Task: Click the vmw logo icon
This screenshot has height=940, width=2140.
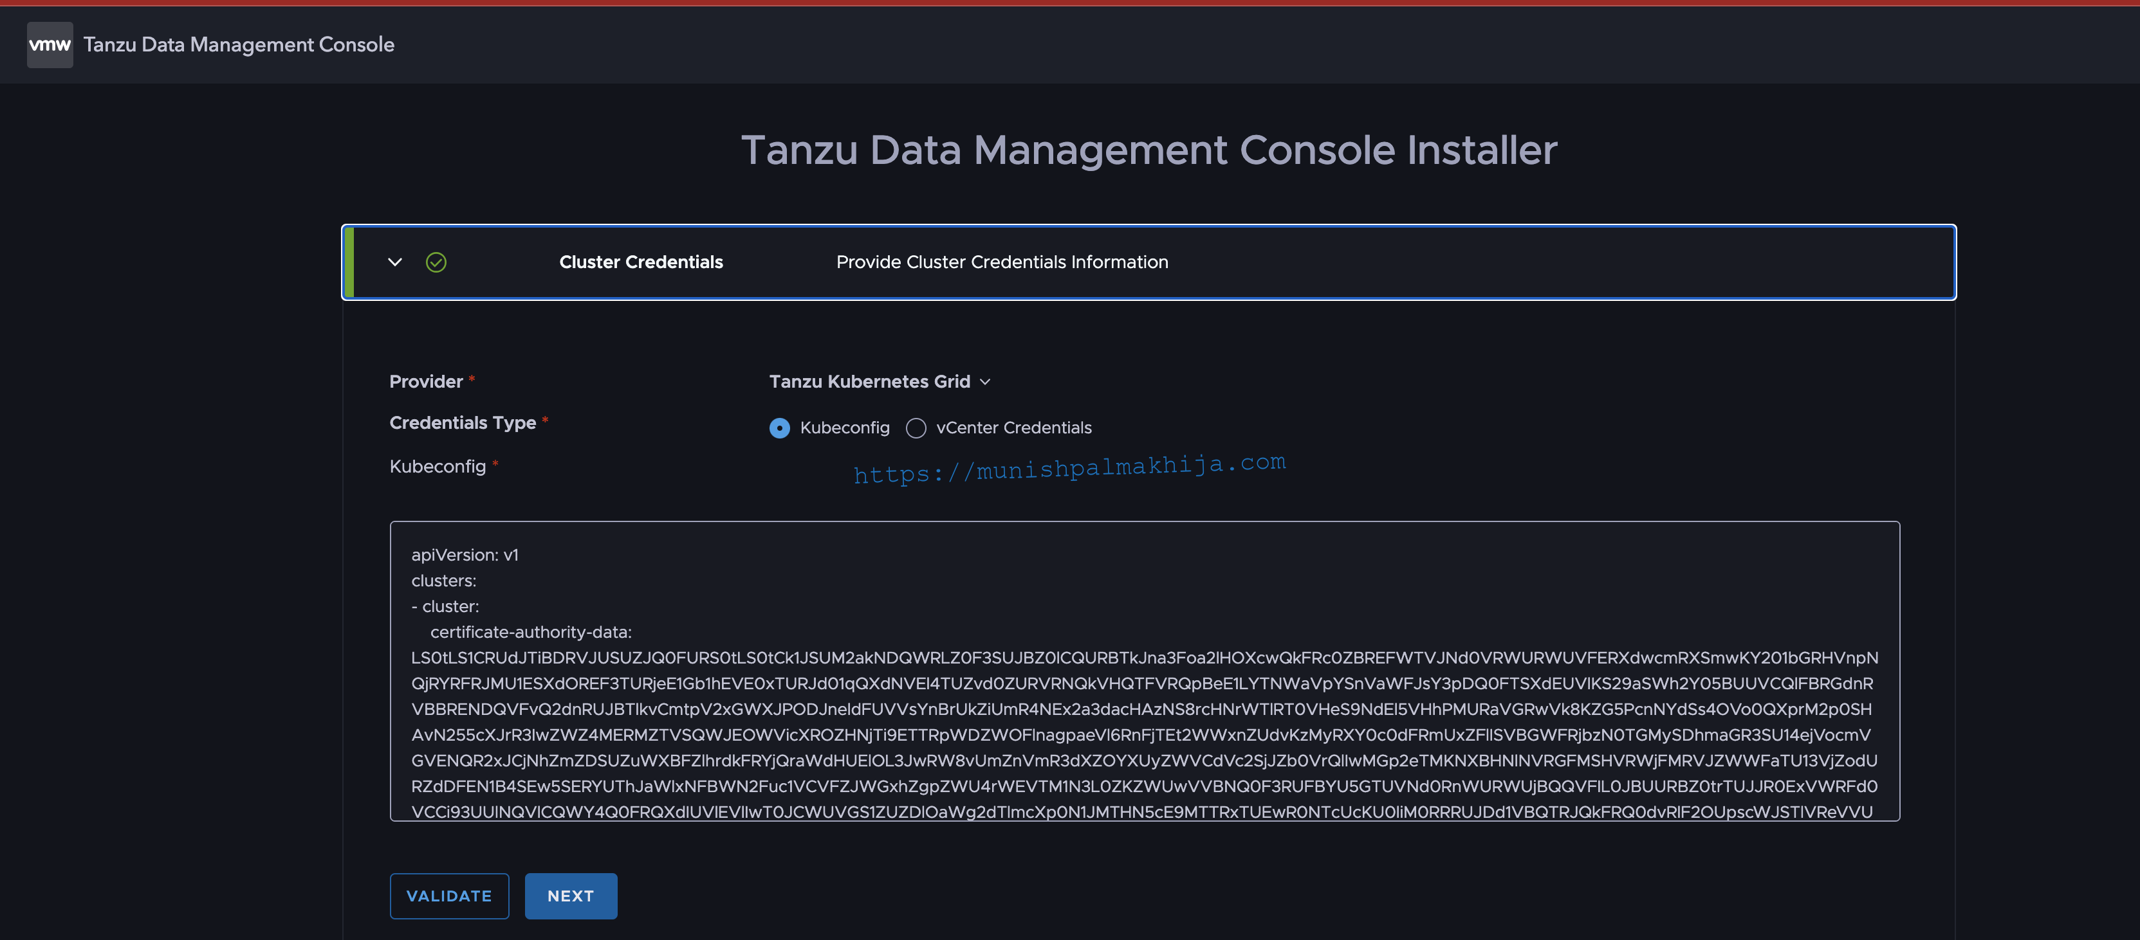Action: [x=50, y=45]
